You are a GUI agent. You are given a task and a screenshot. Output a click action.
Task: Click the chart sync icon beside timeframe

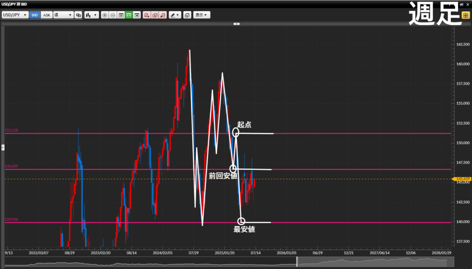coord(78,15)
